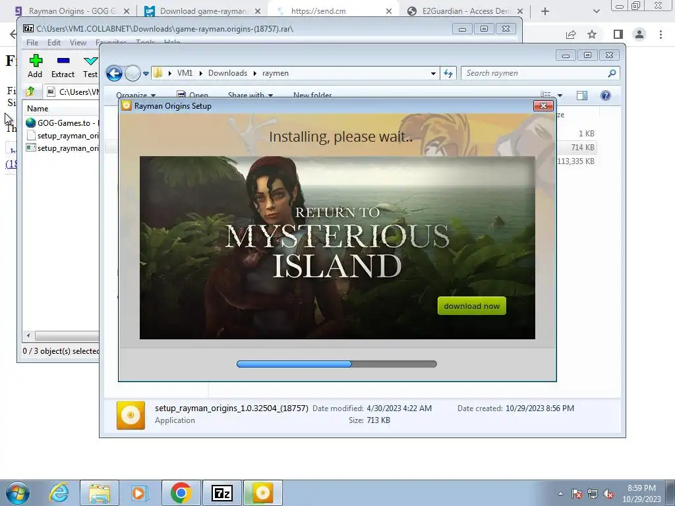Go back in the raymen Explorer window
The width and height of the screenshot is (675, 506).
click(114, 73)
